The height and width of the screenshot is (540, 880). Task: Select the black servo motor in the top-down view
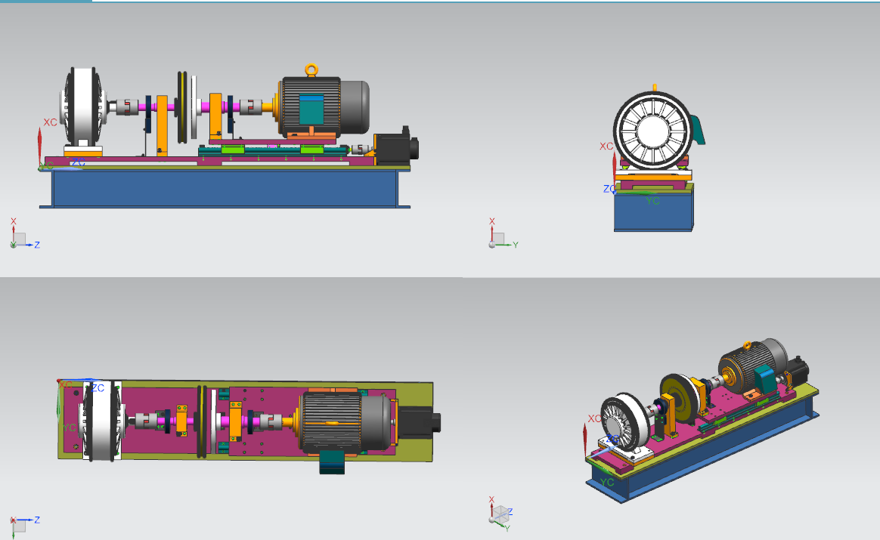[x=420, y=422]
